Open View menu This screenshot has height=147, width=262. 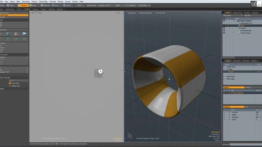click(x=7, y=2)
